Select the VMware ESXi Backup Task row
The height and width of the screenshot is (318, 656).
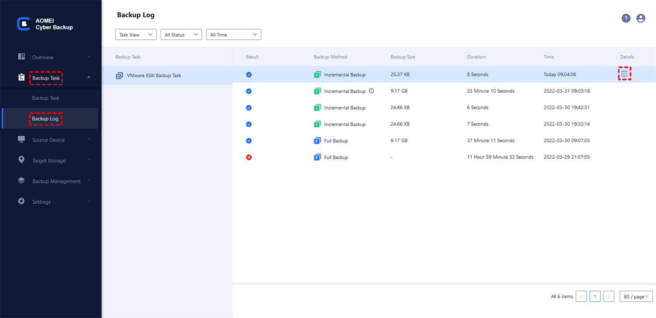pyautogui.click(x=167, y=75)
